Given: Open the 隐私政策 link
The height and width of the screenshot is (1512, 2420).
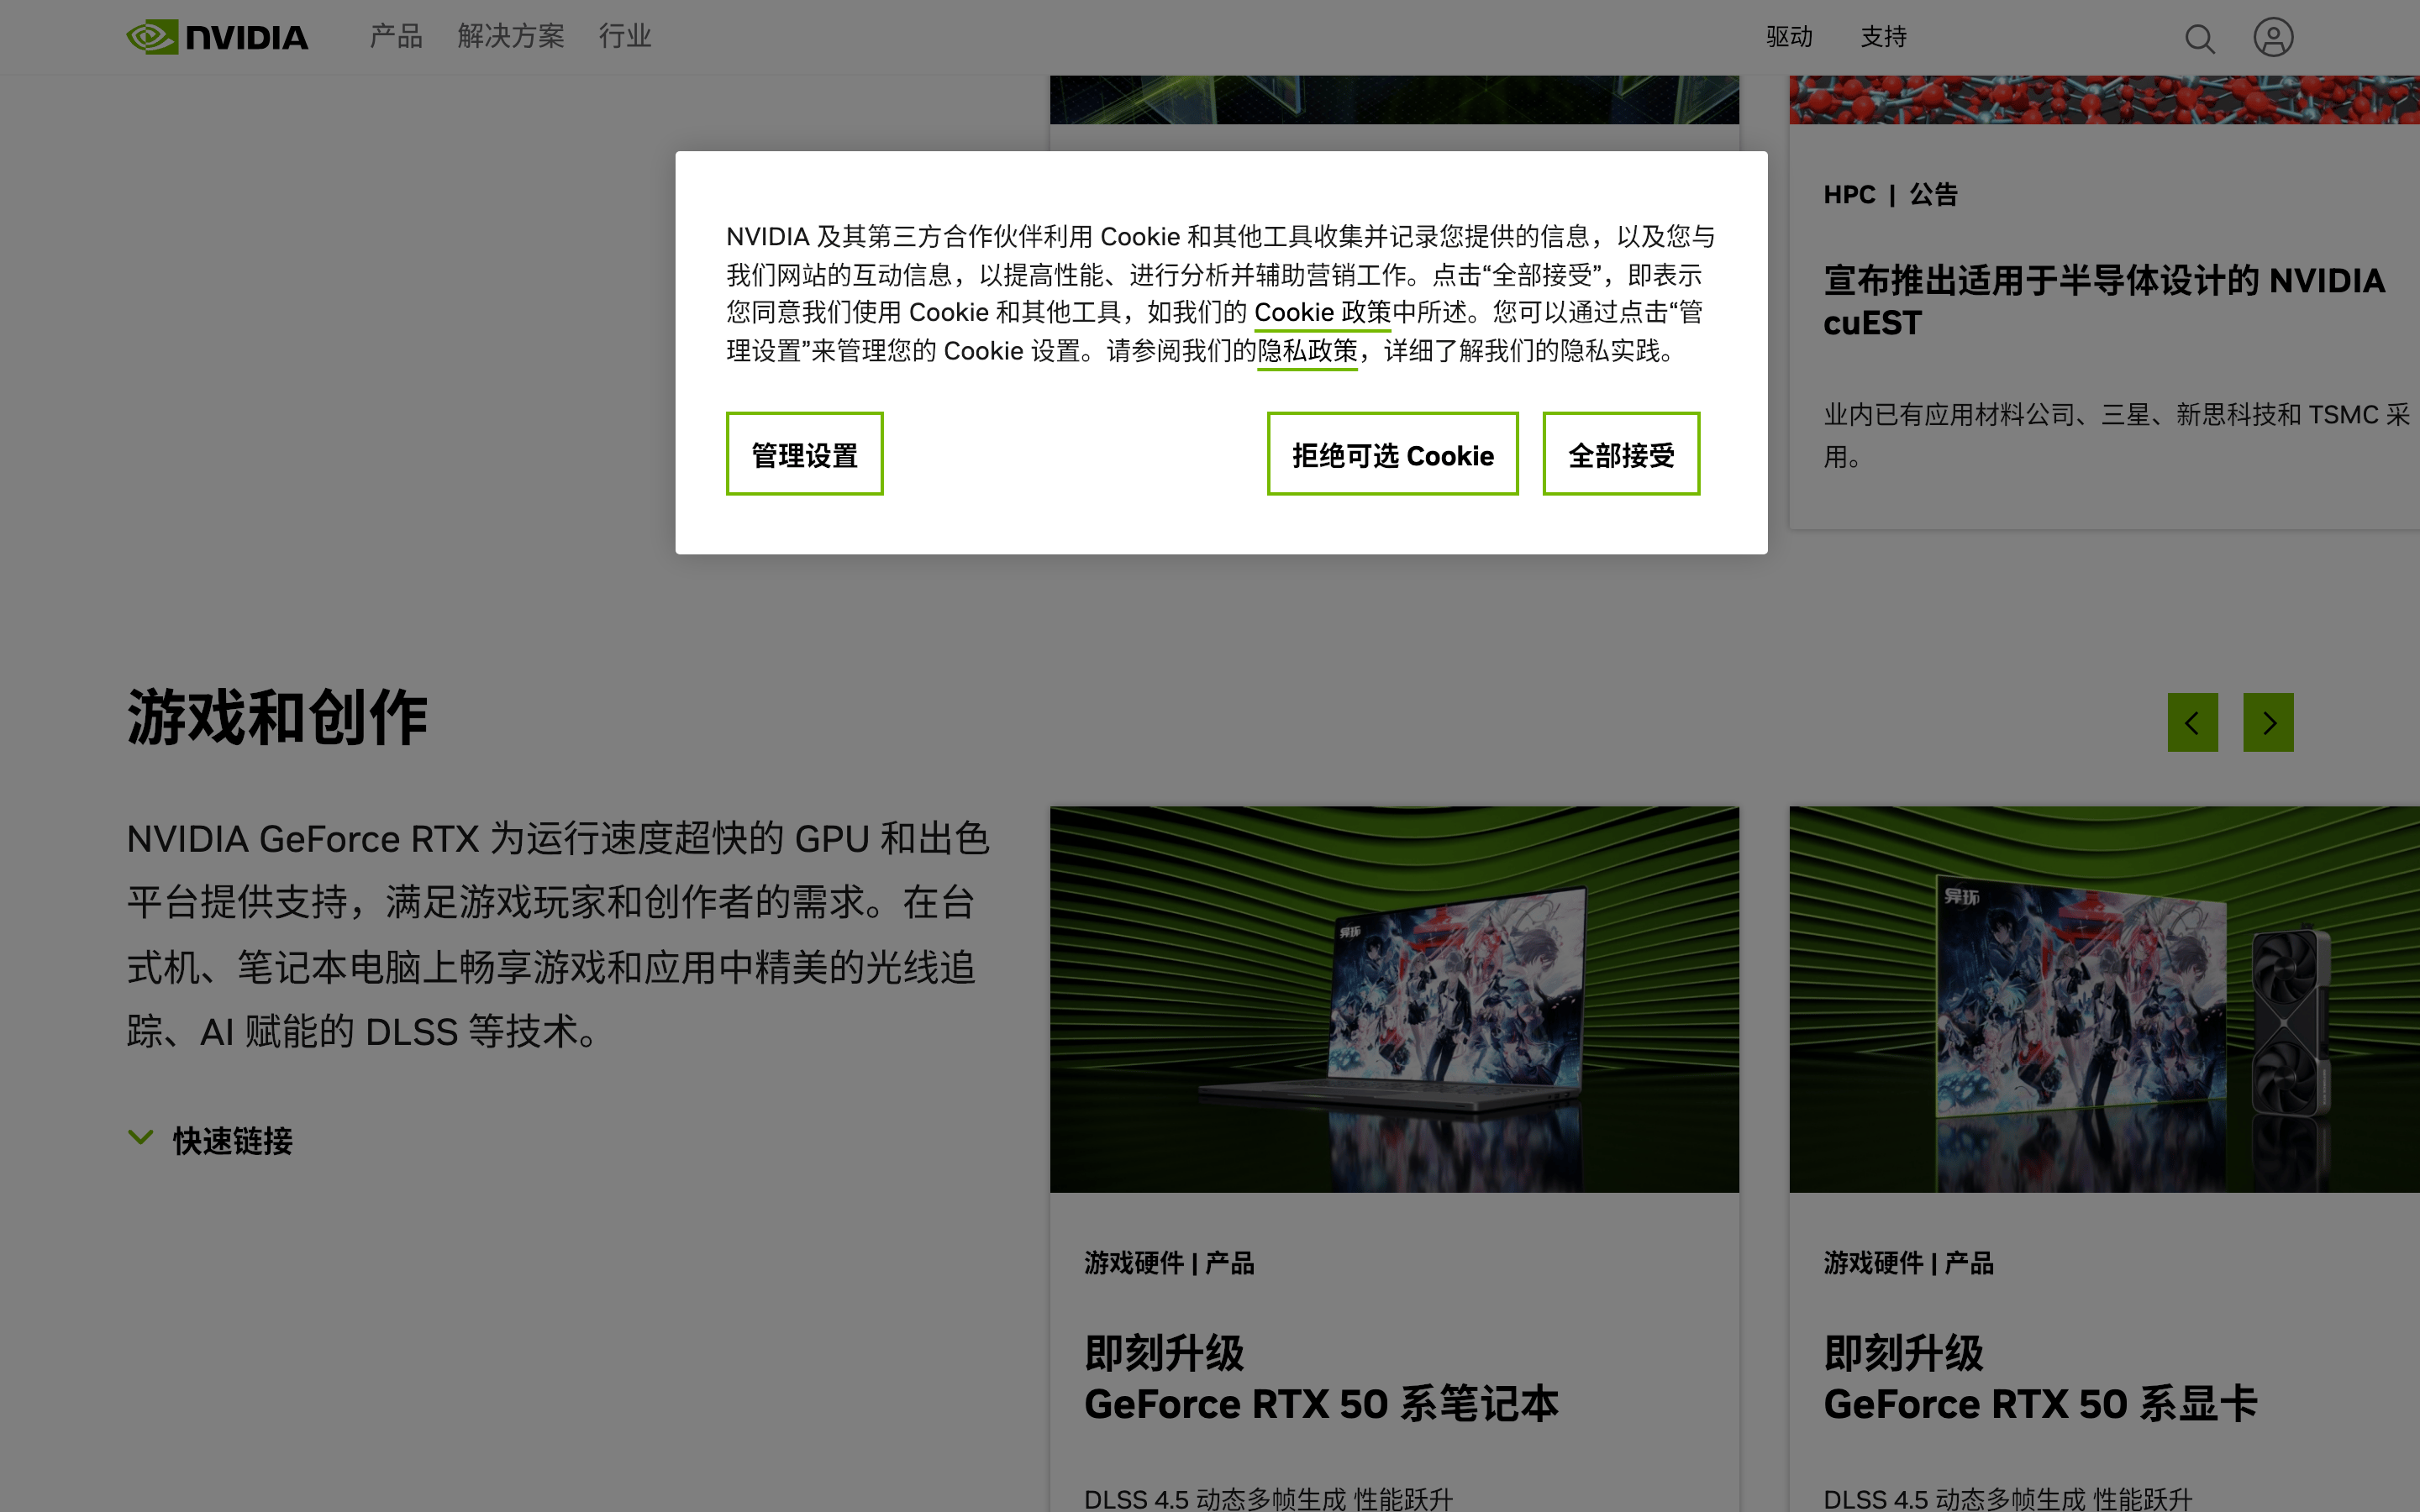Looking at the screenshot, I should [1307, 351].
